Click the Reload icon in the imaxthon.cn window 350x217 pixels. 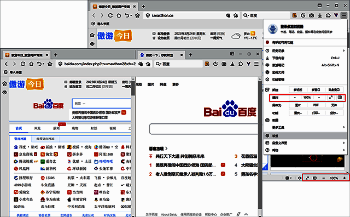[110, 15]
